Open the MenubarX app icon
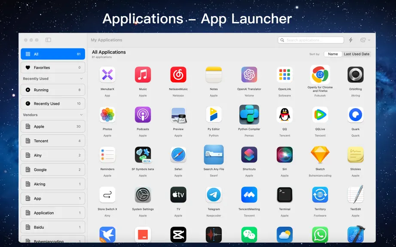This screenshot has height=247, width=396. pyautogui.click(x=107, y=75)
